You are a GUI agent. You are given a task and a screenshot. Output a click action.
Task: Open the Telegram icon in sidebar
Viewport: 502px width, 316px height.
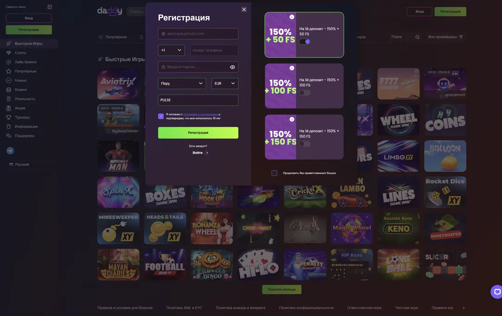coord(10,151)
